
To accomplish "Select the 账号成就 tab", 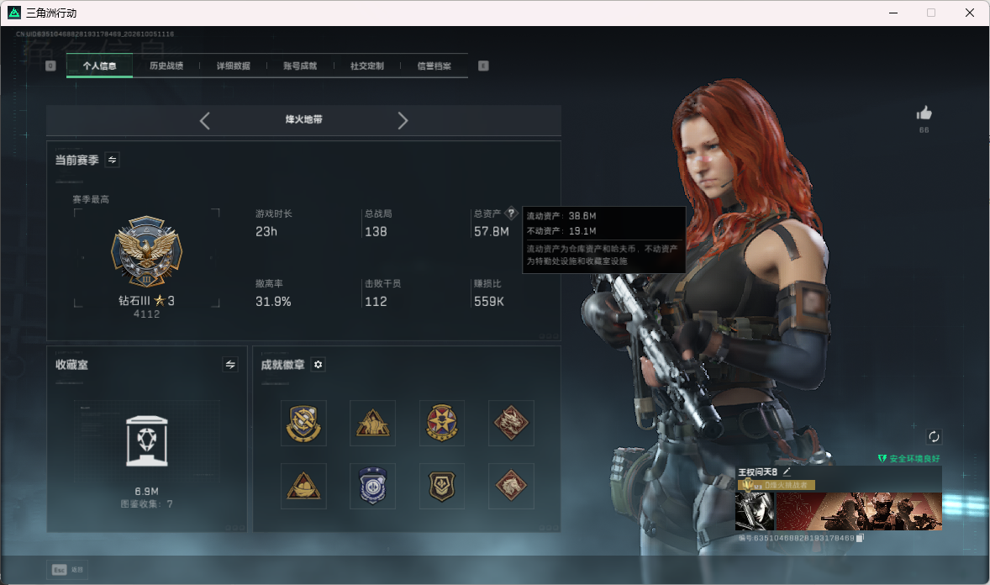I will coord(300,66).
